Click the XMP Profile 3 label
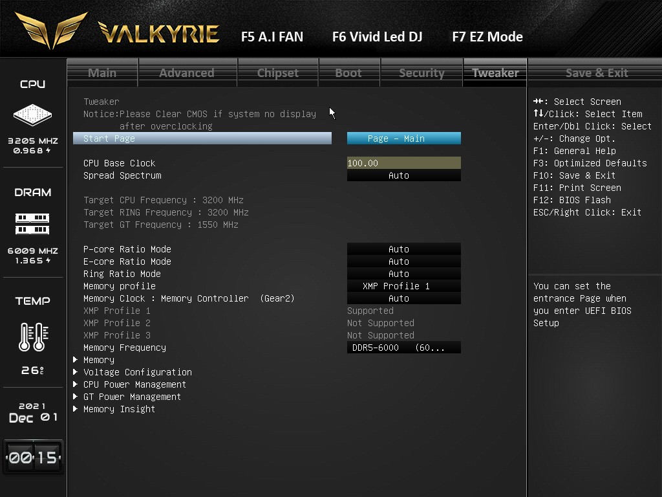 [117, 335]
